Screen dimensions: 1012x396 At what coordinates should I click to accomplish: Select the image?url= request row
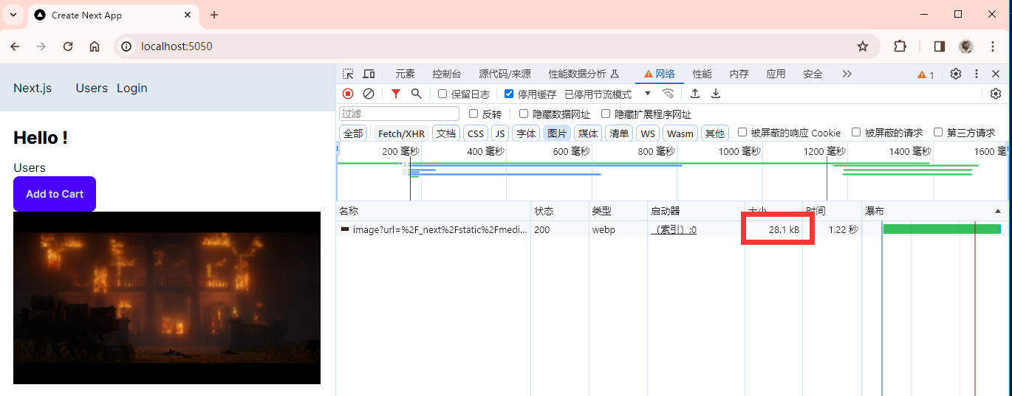671,229
